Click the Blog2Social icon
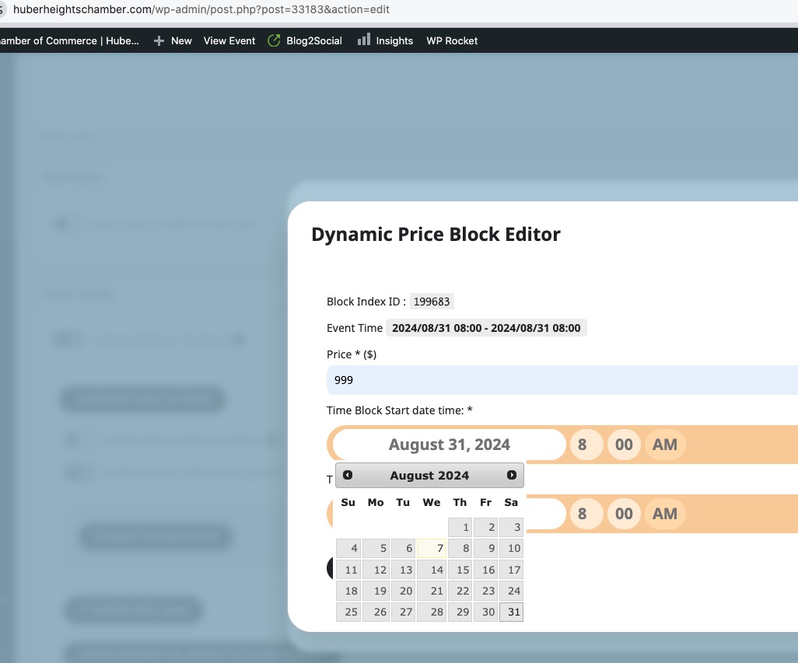This screenshot has height=663, width=798. click(x=274, y=40)
